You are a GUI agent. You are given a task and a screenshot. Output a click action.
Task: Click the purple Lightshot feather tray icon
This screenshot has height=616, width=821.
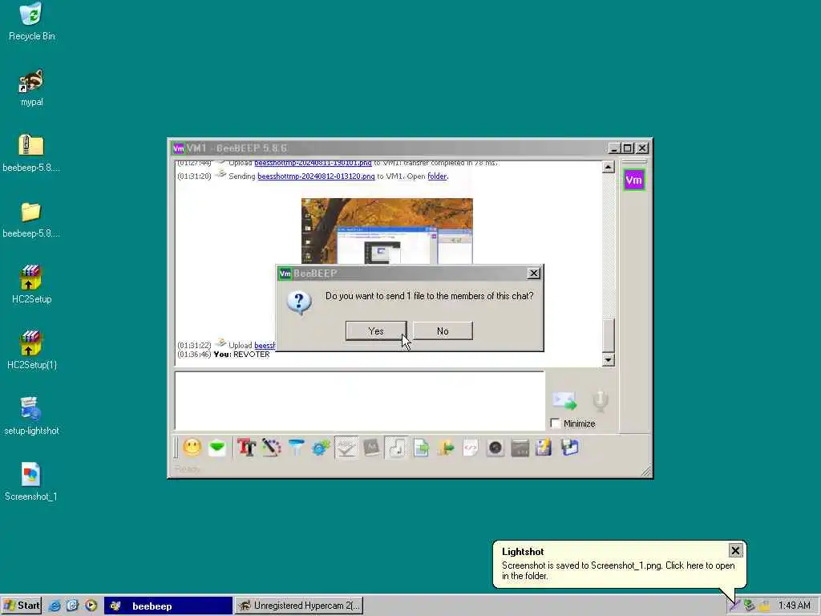tap(734, 606)
